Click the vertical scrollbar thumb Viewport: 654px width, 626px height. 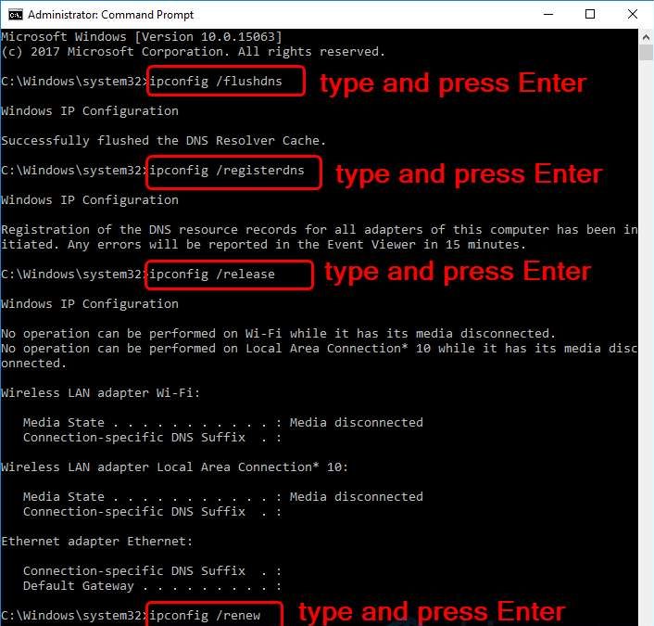(646, 52)
